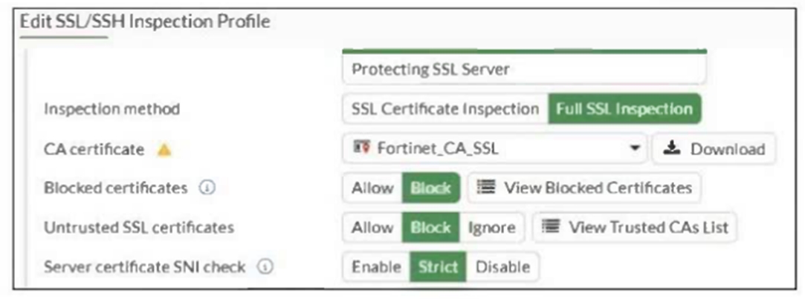Set Blocked certificates to Block
The height and width of the screenshot is (299, 805).
coord(431,188)
